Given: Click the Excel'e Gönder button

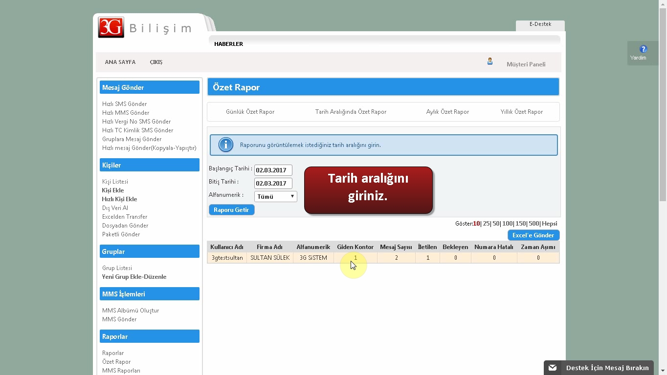Looking at the screenshot, I should 533,235.
